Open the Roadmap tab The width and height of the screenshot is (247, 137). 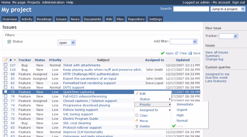[44, 19]
